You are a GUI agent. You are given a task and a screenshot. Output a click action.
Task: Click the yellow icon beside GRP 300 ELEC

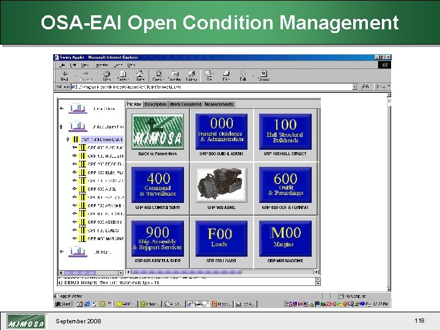(x=82, y=172)
